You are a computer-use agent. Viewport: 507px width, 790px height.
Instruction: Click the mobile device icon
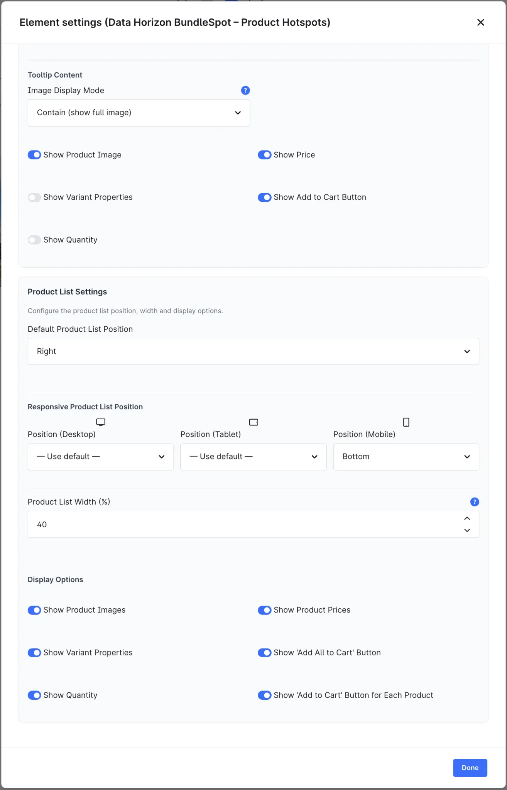(406, 422)
